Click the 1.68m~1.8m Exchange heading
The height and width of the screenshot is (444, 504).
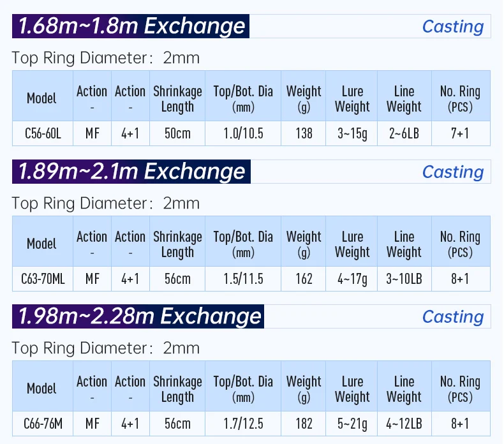[131, 26]
